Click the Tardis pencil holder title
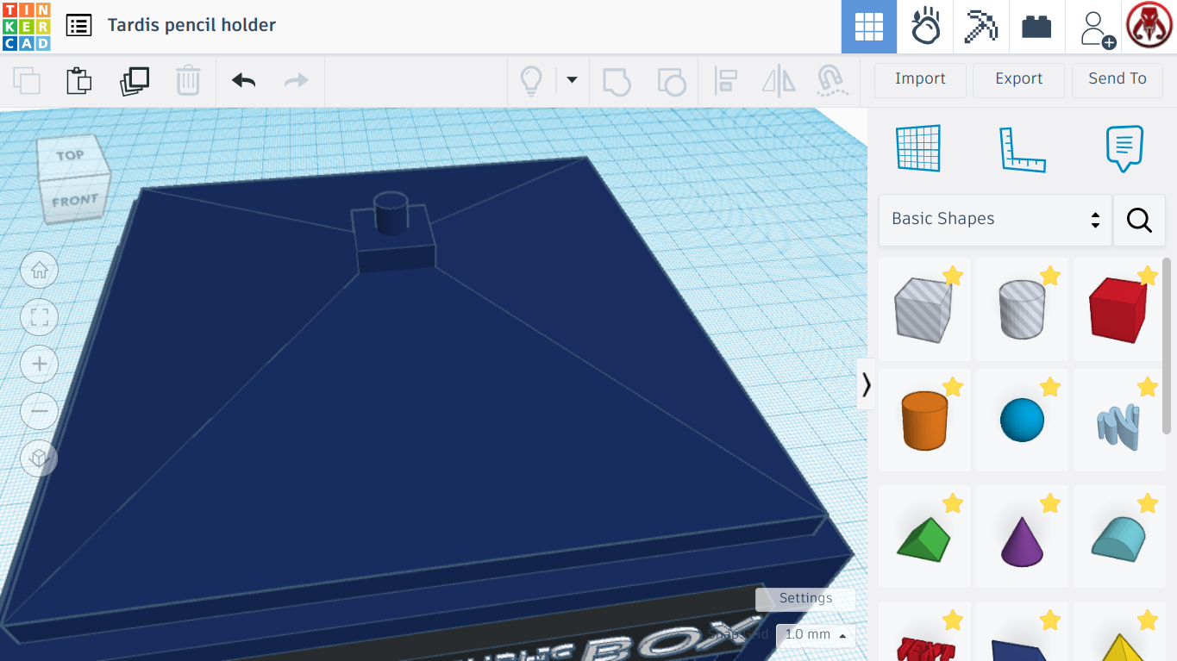 point(191,25)
